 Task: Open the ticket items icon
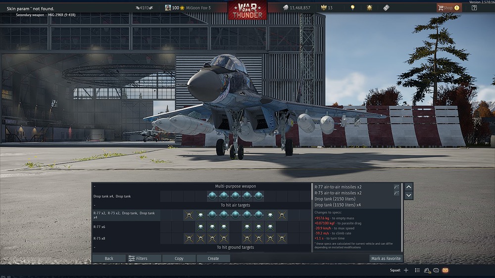click(x=386, y=7)
